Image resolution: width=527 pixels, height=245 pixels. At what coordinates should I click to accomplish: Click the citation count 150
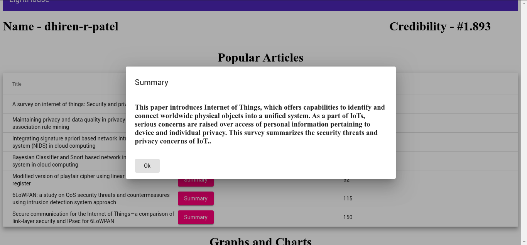348,217
